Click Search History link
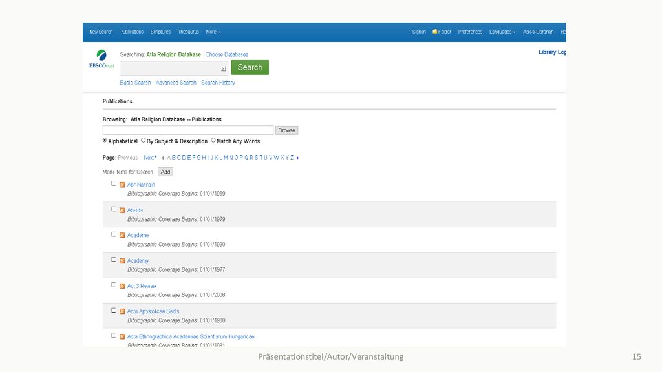This screenshot has width=662, height=372. pos(218,83)
